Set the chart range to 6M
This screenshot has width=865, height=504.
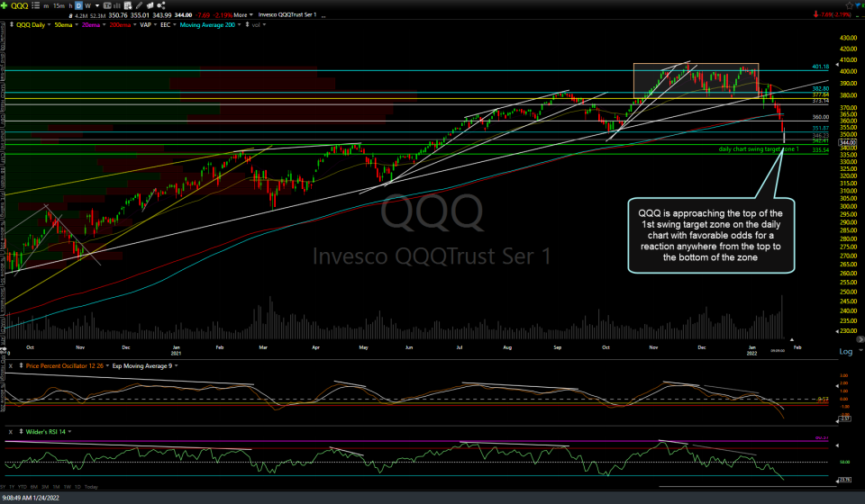pyautogui.click(x=34, y=487)
